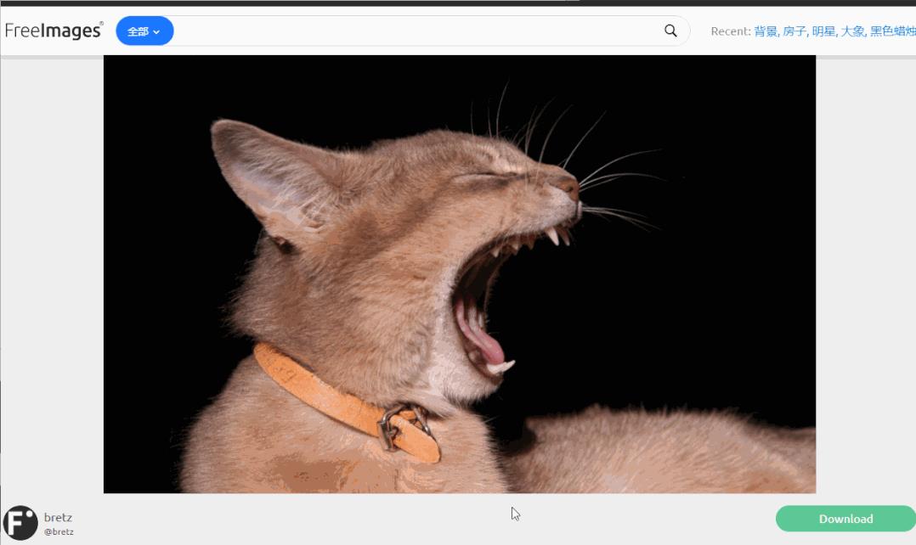This screenshot has height=545, width=916.
Task: Open recent search 明星
Action: [823, 31]
